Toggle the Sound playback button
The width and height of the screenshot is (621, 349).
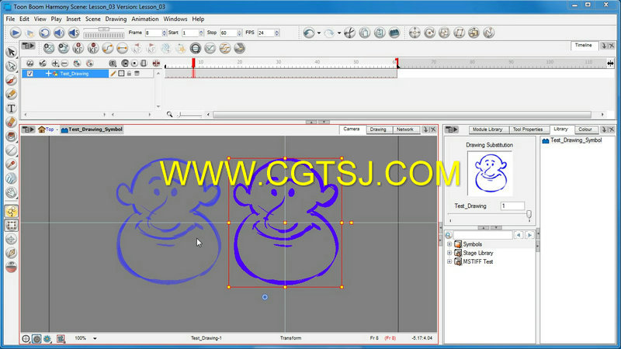(59, 33)
